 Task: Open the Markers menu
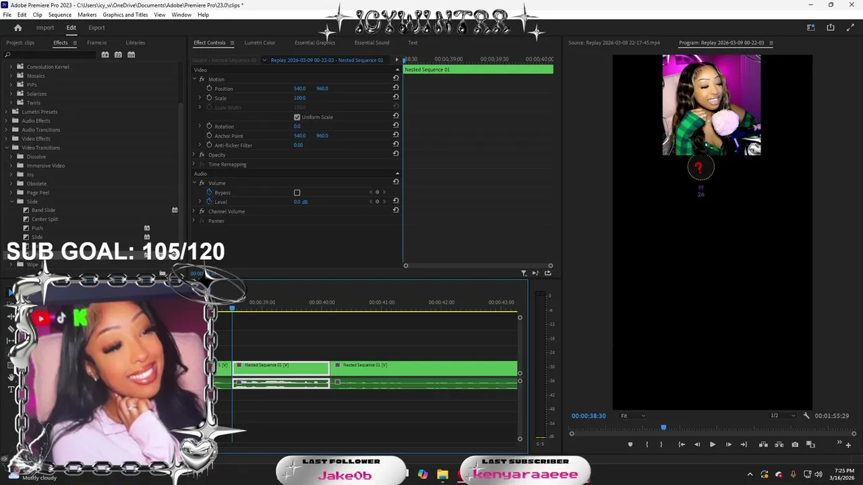(87, 15)
